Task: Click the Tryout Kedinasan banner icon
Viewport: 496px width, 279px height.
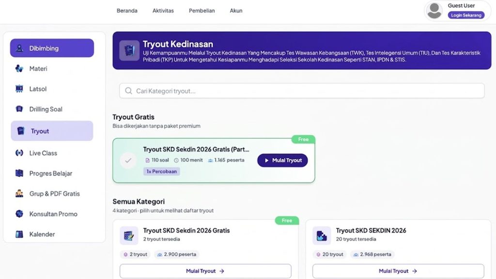Action: (129, 50)
